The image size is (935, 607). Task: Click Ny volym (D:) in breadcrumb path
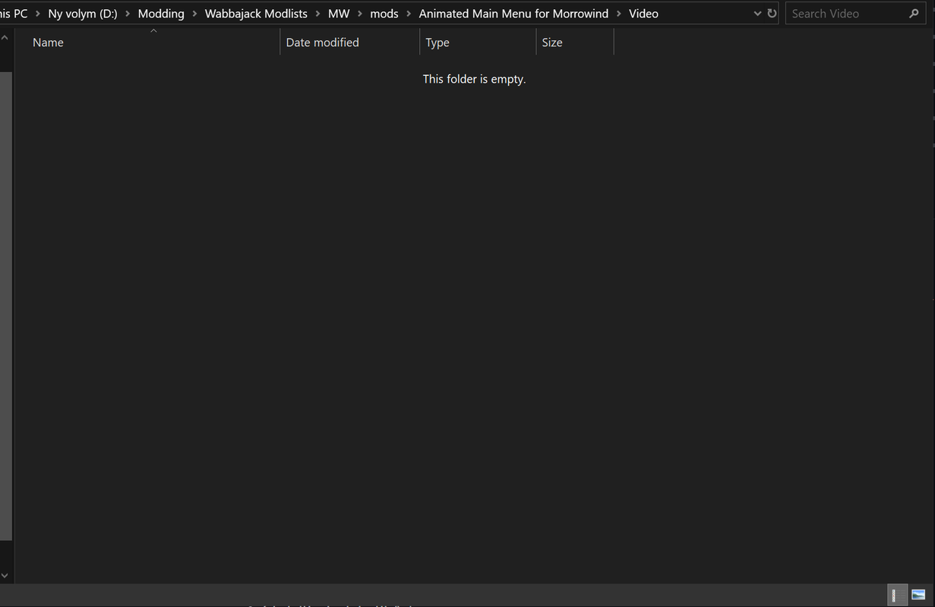(83, 14)
